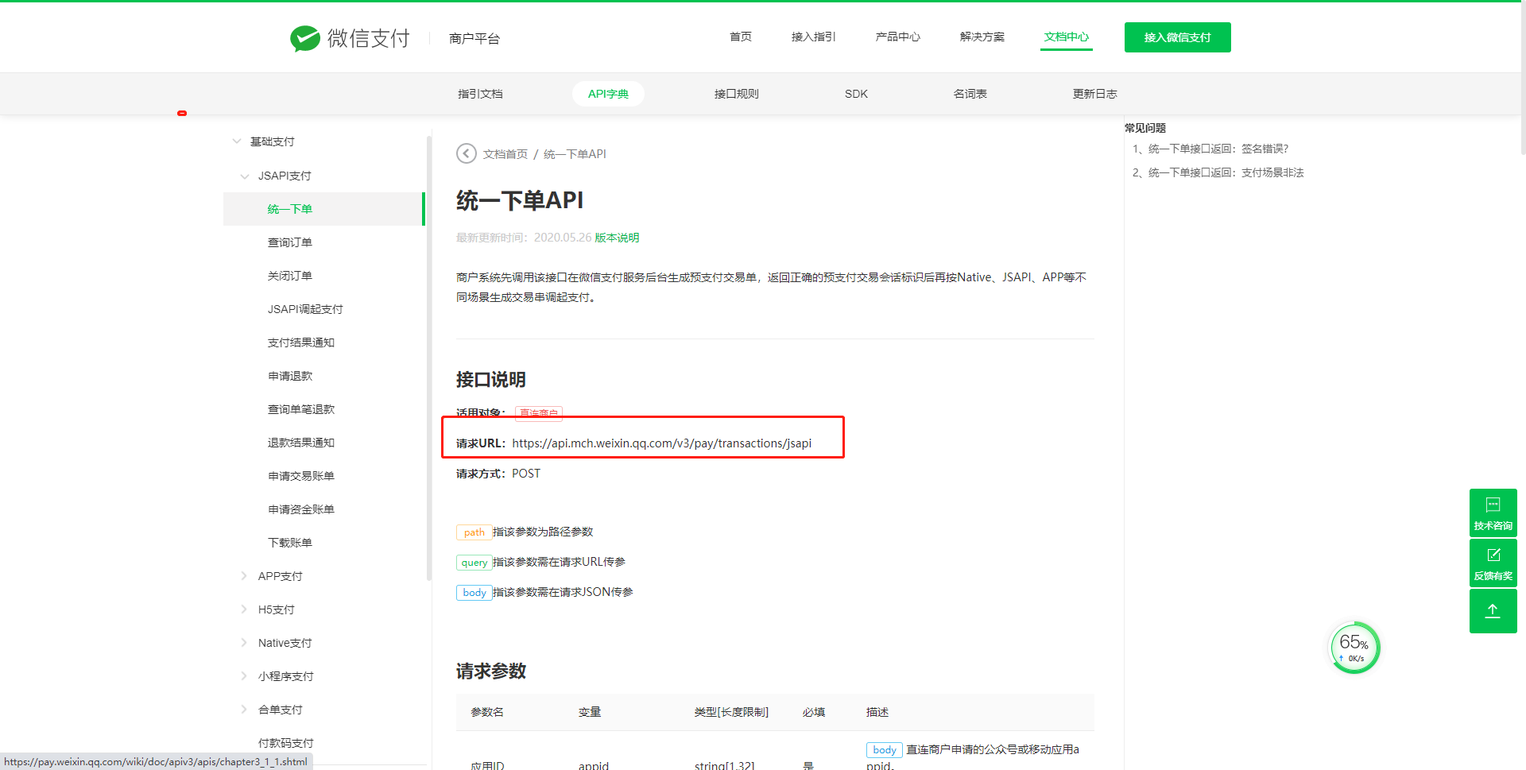
Task: Click the request URL api.mch.weixin.qq.com text
Action: point(662,443)
